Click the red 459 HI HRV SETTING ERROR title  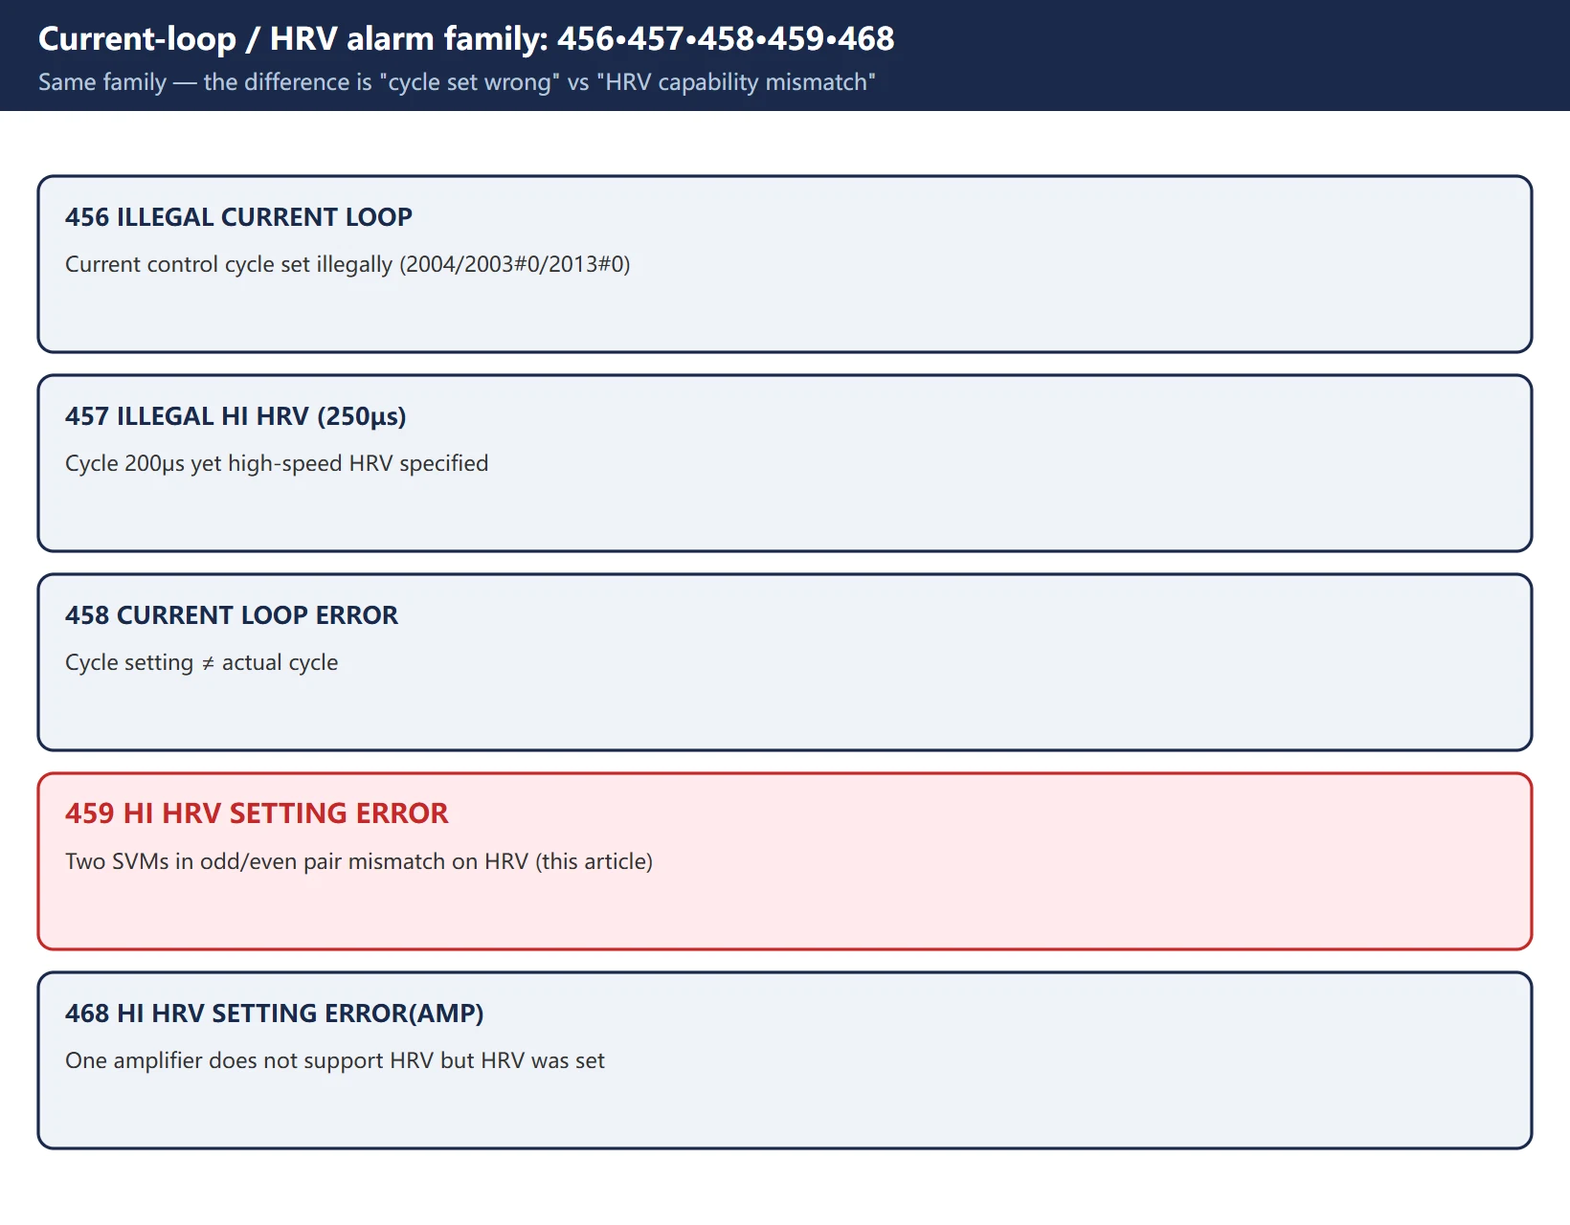click(257, 813)
